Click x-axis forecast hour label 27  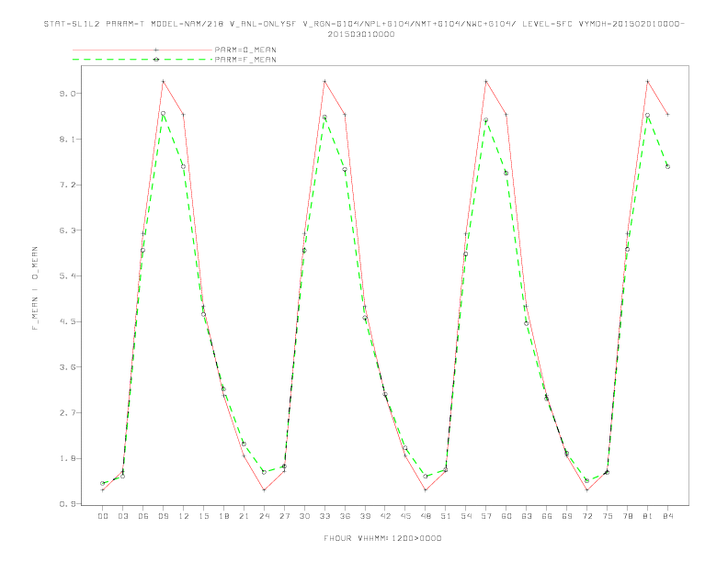pyautogui.click(x=284, y=516)
